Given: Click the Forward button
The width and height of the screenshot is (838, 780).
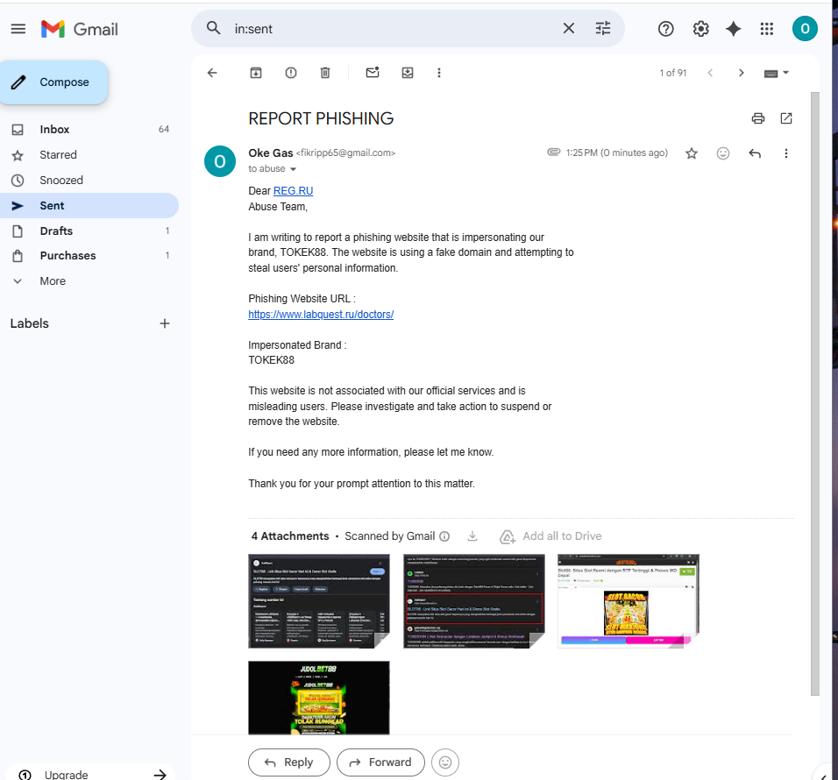Looking at the screenshot, I should 380,762.
